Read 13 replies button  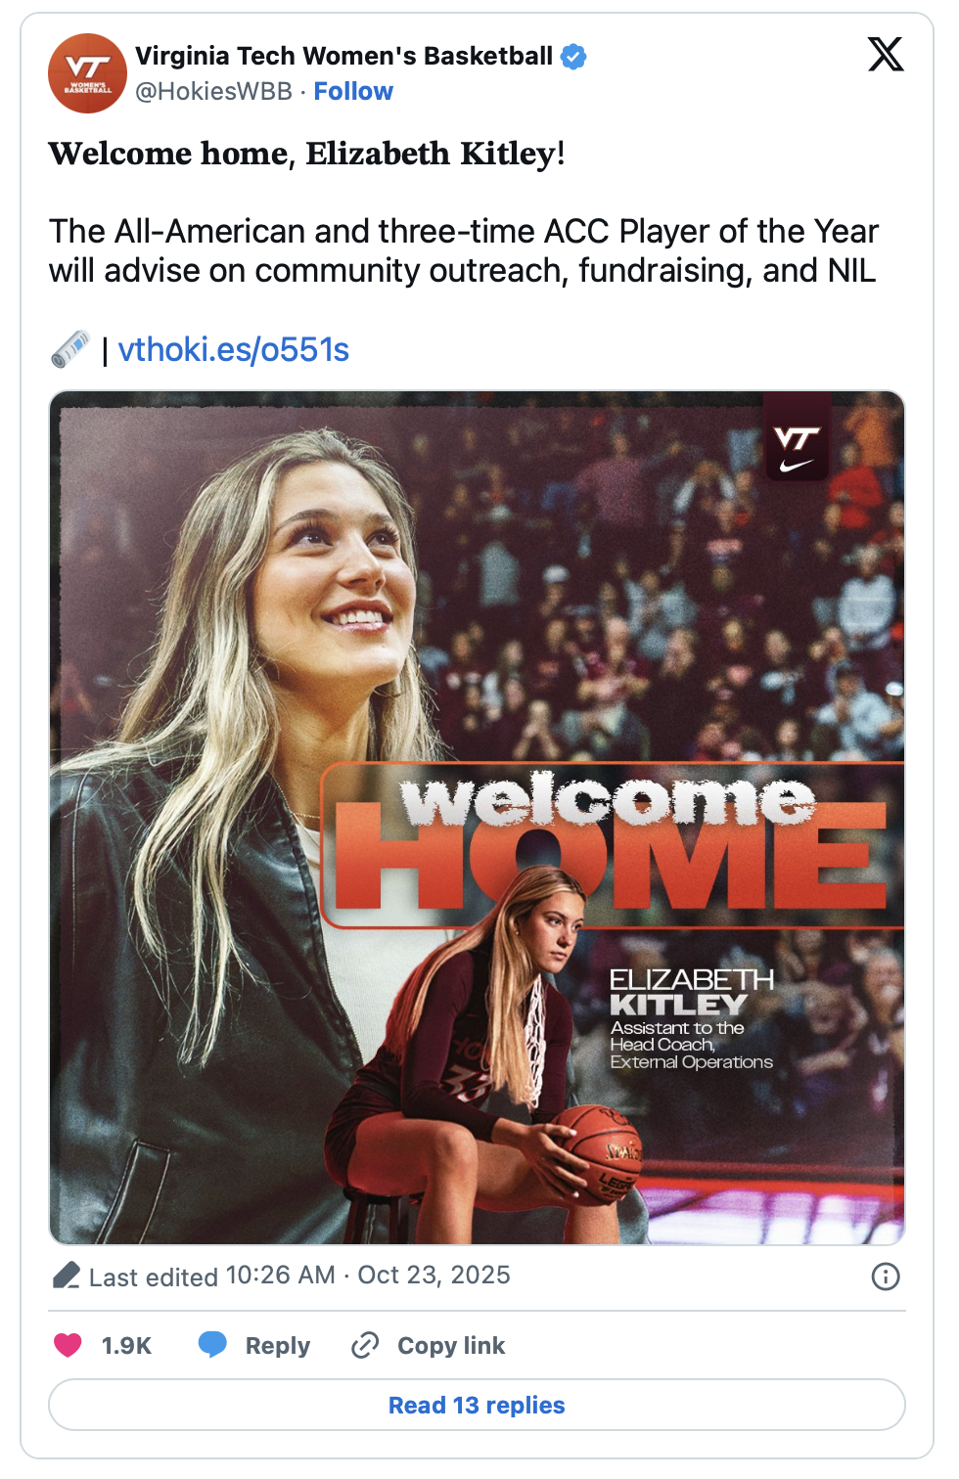click(477, 1405)
